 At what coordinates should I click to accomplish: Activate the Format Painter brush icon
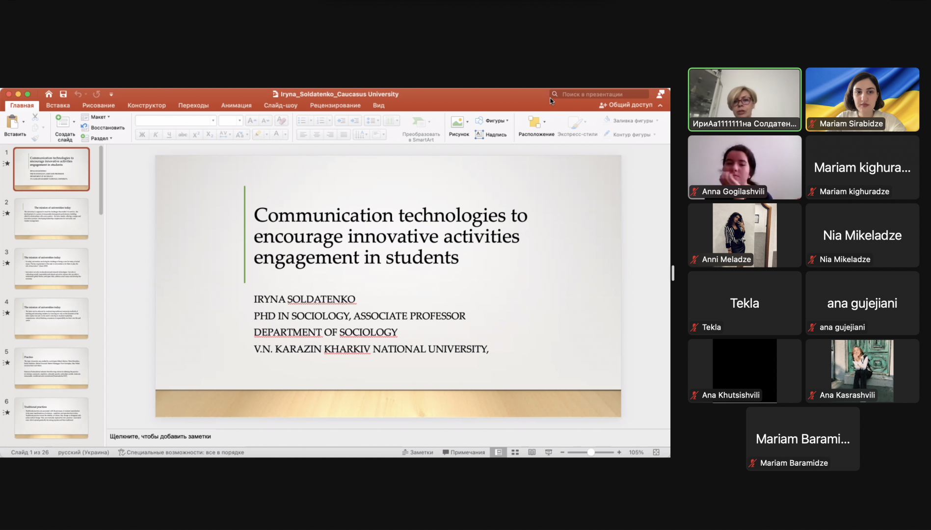[x=35, y=138]
